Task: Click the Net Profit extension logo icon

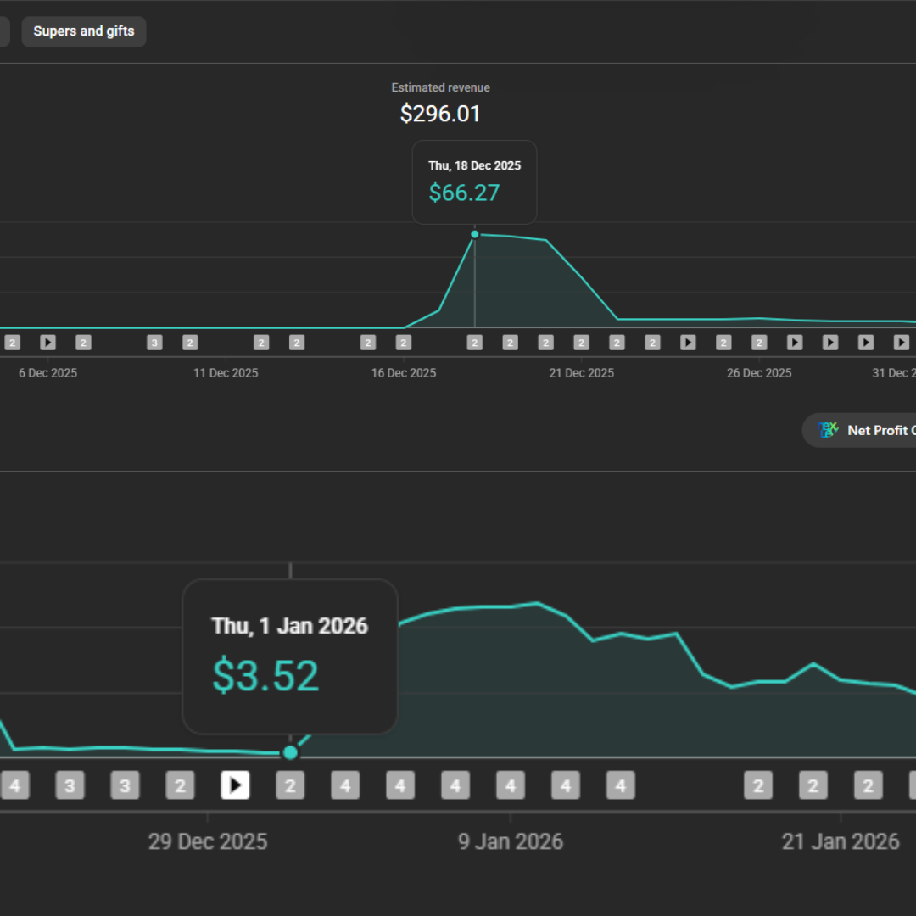Action: [x=828, y=430]
